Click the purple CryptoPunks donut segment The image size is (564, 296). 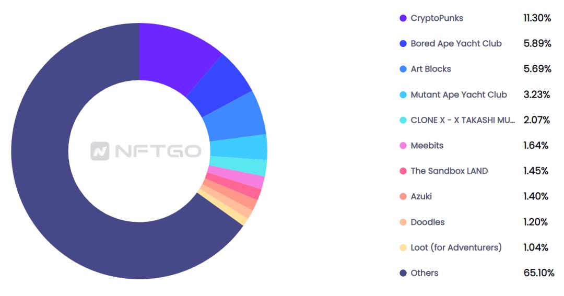(x=173, y=54)
